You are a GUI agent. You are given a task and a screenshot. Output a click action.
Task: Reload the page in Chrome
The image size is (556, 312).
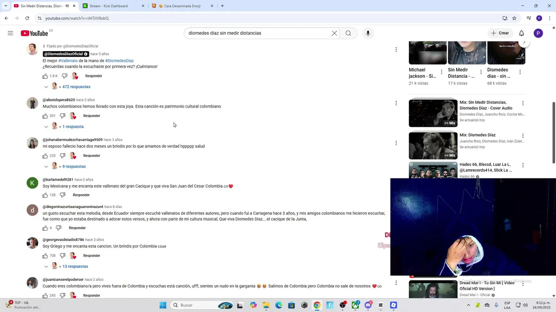[27, 18]
